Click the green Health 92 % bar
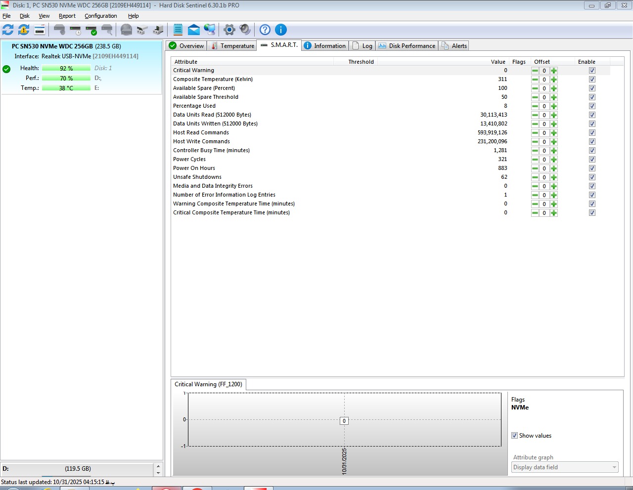 pyautogui.click(x=66, y=68)
